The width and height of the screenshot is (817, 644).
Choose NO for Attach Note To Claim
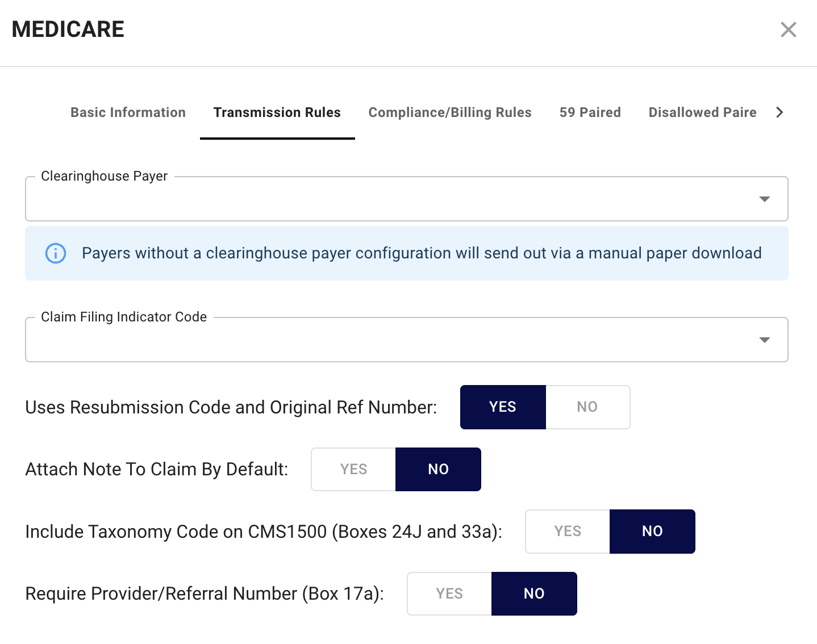click(x=438, y=469)
